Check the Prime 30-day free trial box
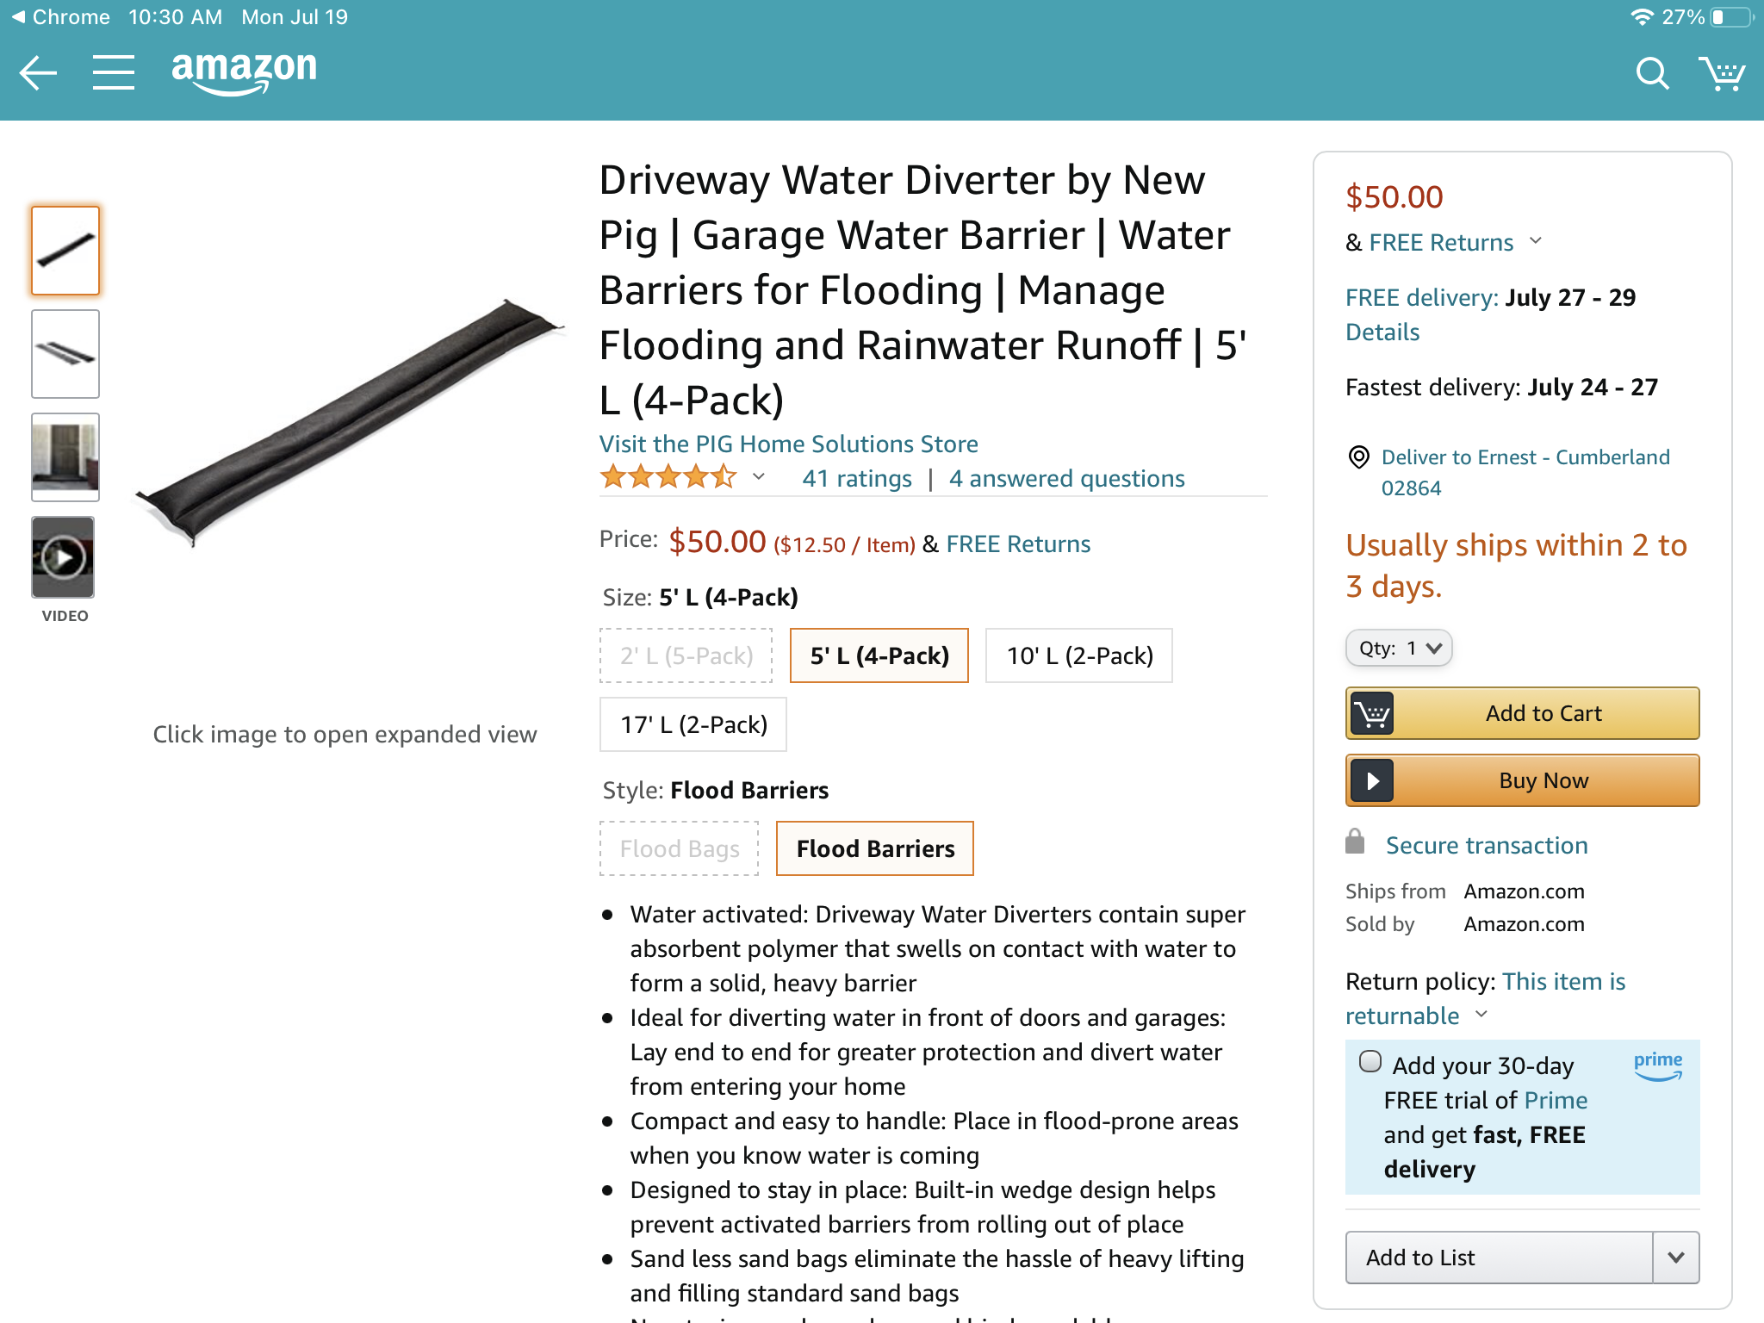This screenshot has height=1323, width=1764. tap(1370, 1061)
